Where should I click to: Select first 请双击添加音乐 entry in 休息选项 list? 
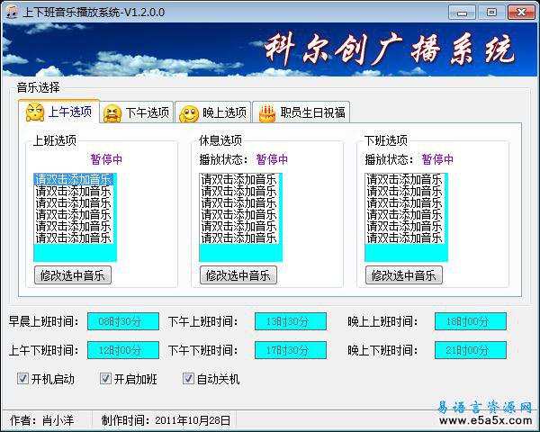[x=239, y=179]
